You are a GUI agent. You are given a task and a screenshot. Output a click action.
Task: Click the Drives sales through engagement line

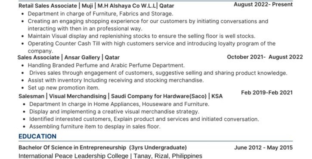click(x=158, y=73)
